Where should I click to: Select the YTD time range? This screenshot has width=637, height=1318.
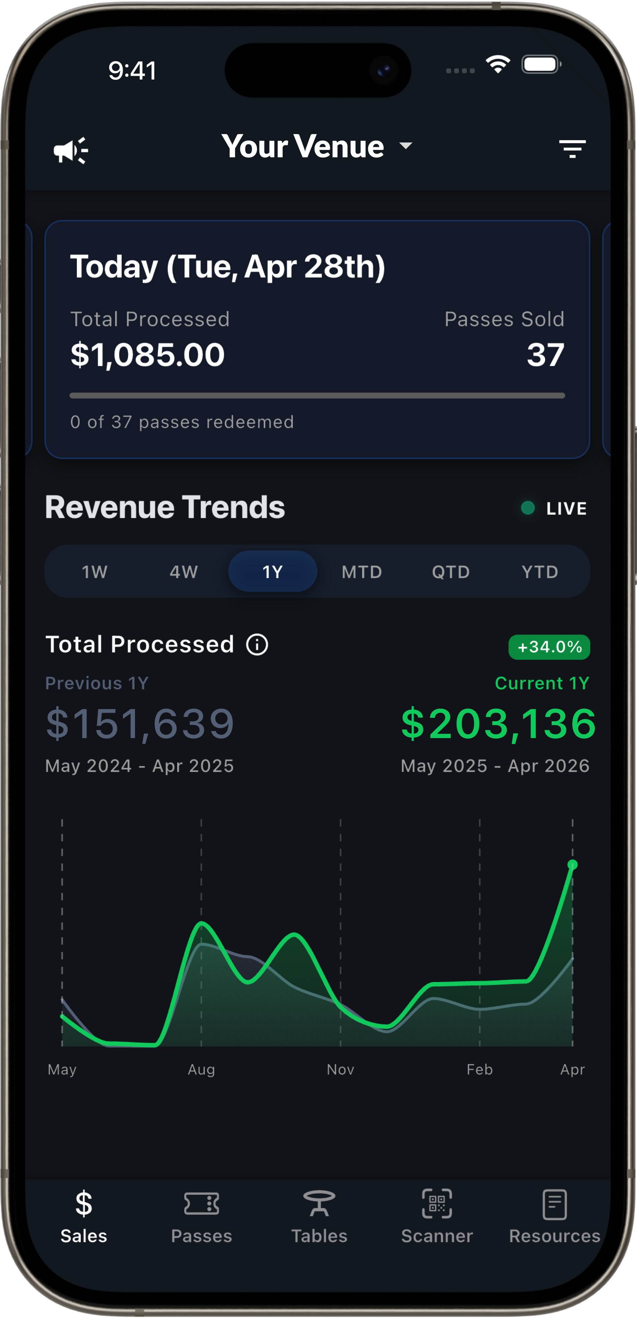click(x=540, y=572)
